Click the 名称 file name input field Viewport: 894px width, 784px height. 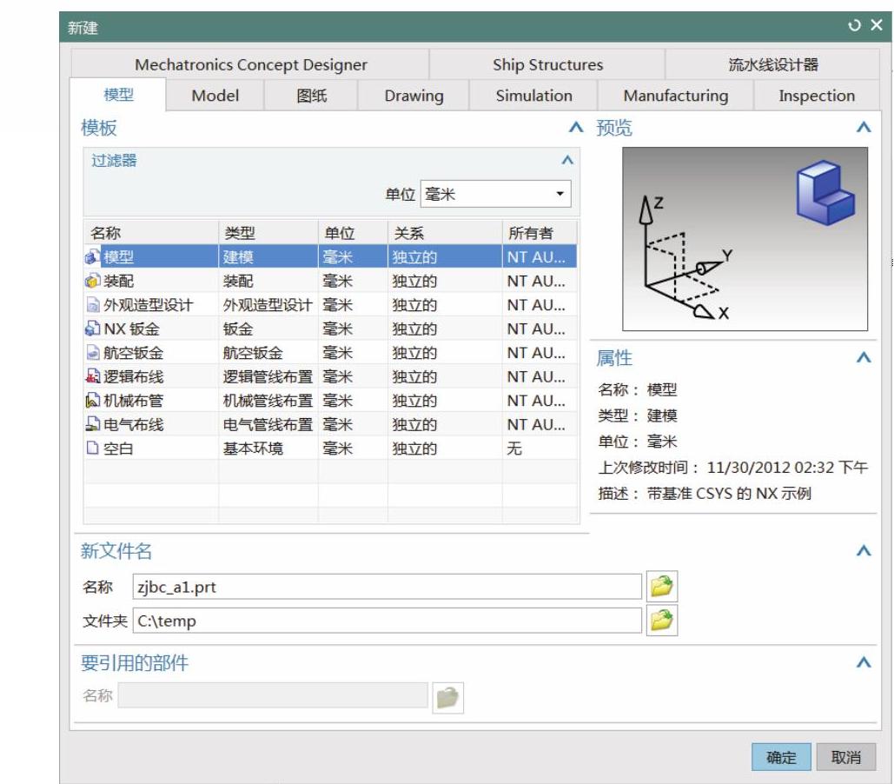(x=387, y=587)
